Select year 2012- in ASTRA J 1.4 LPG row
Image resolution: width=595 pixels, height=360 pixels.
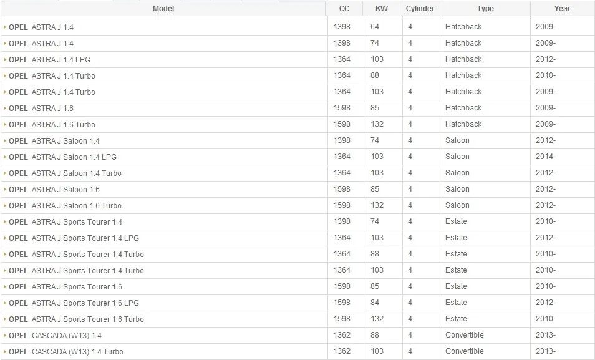click(546, 59)
